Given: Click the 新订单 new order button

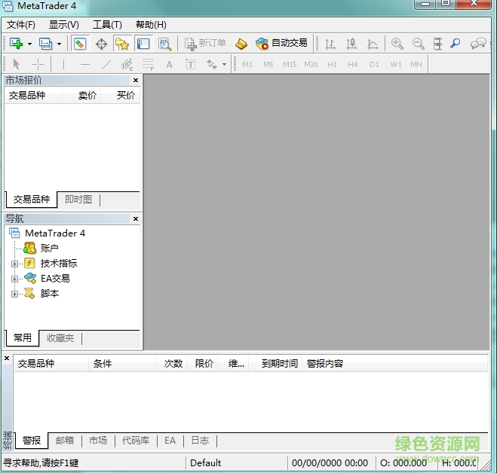Looking at the screenshot, I should point(205,44).
